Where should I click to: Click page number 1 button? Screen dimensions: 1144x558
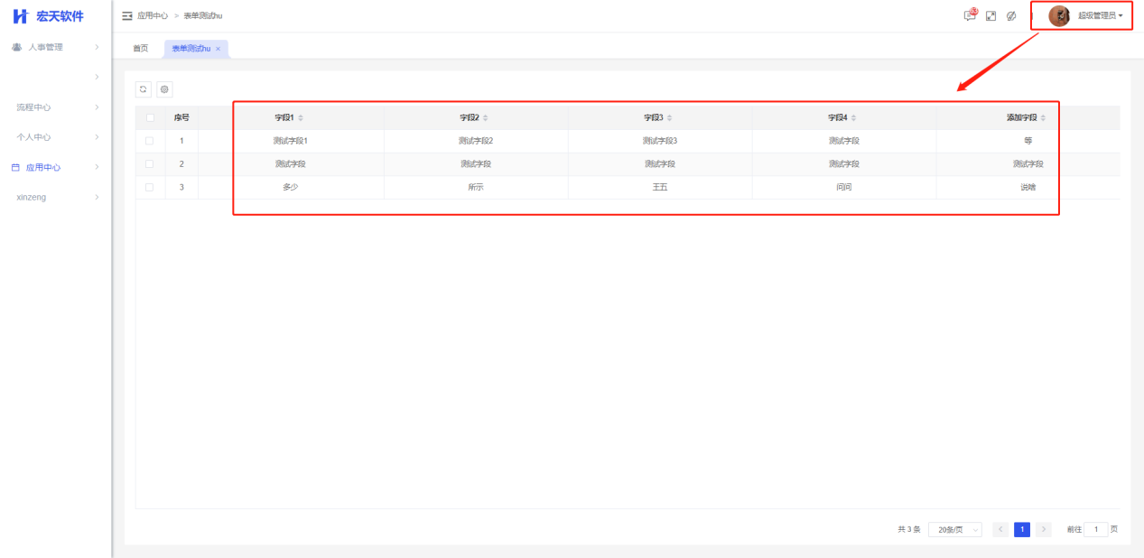(x=1022, y=529)
